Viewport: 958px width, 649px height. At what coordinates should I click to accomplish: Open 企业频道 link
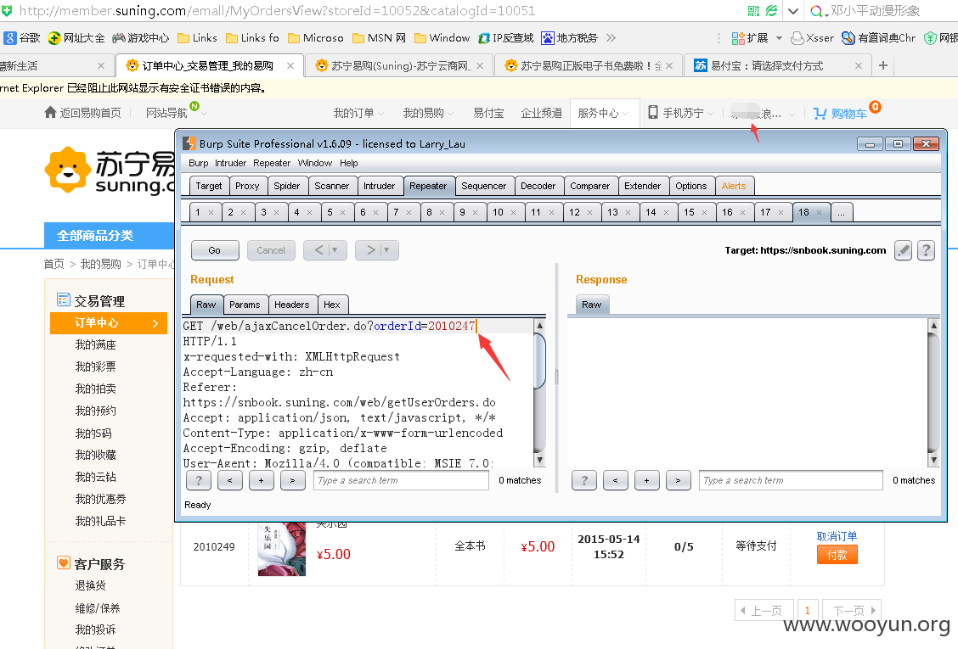click(541, 113)
